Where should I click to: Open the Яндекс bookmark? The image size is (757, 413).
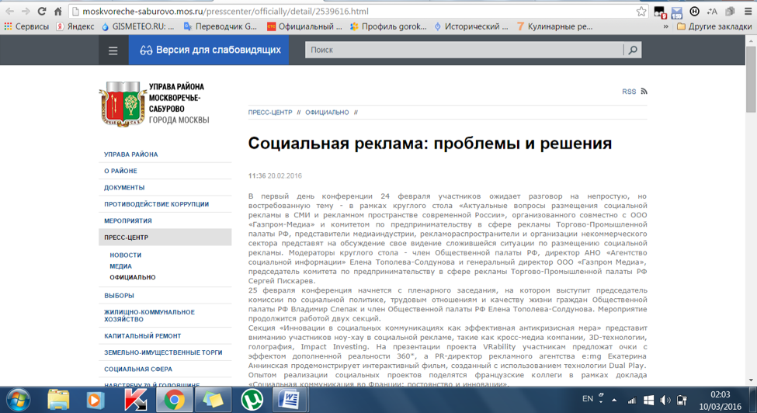75,26
